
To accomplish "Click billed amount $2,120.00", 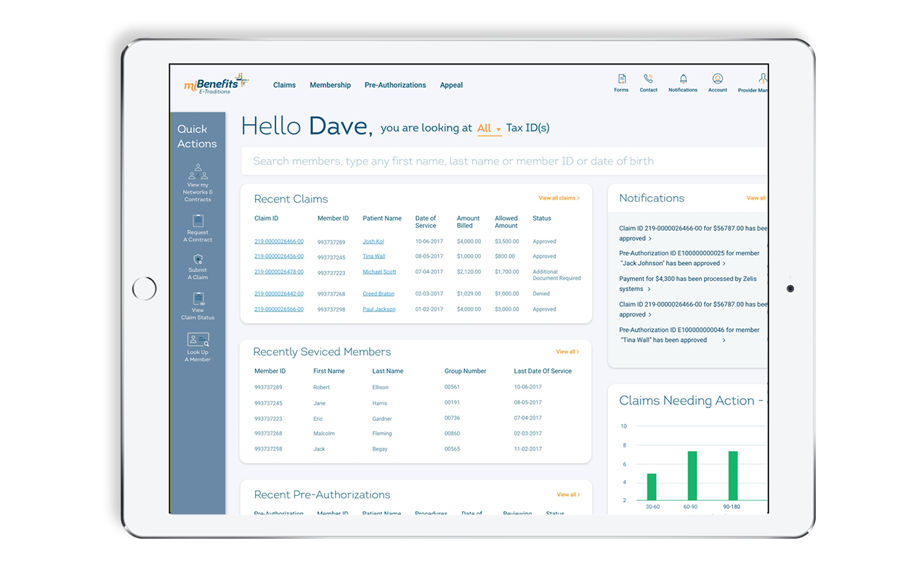I will point(469,272).
